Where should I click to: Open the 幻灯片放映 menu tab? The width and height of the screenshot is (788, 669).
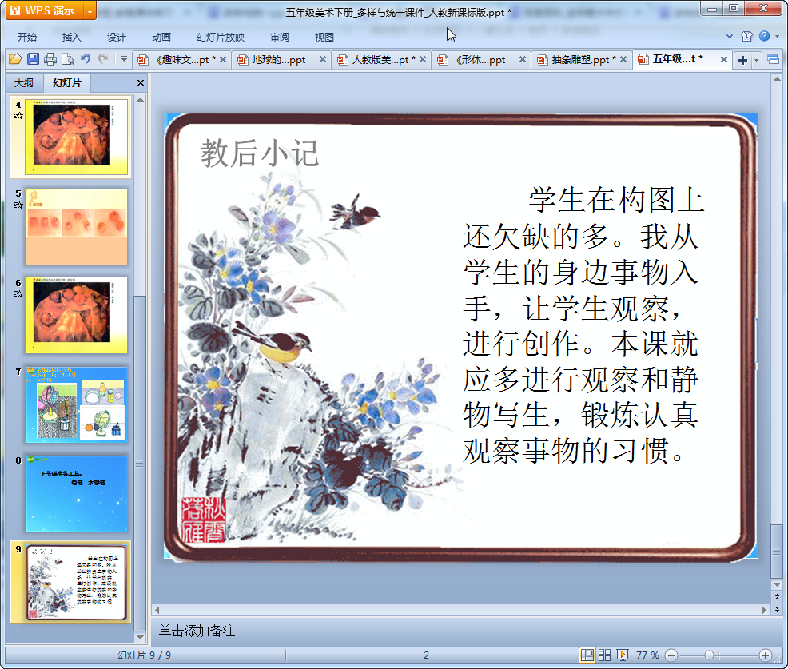(x=221, y=37)
